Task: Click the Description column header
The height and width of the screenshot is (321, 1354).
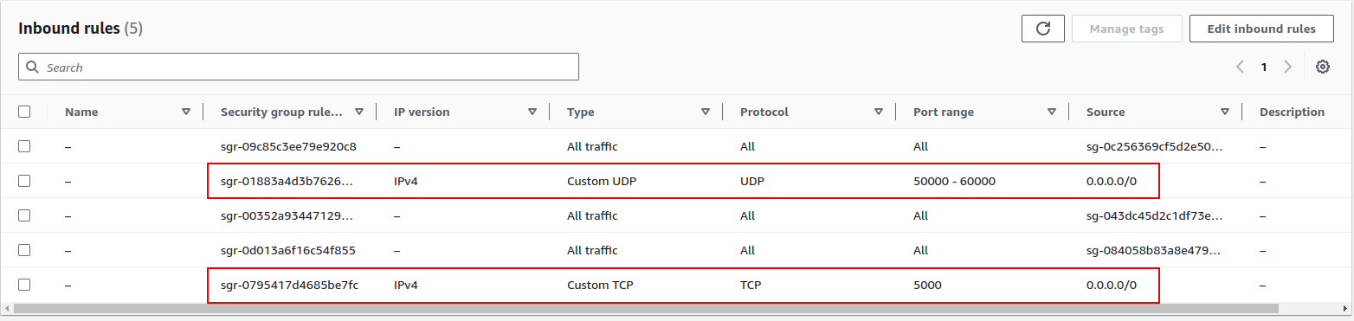Action: coord(1292,112)
